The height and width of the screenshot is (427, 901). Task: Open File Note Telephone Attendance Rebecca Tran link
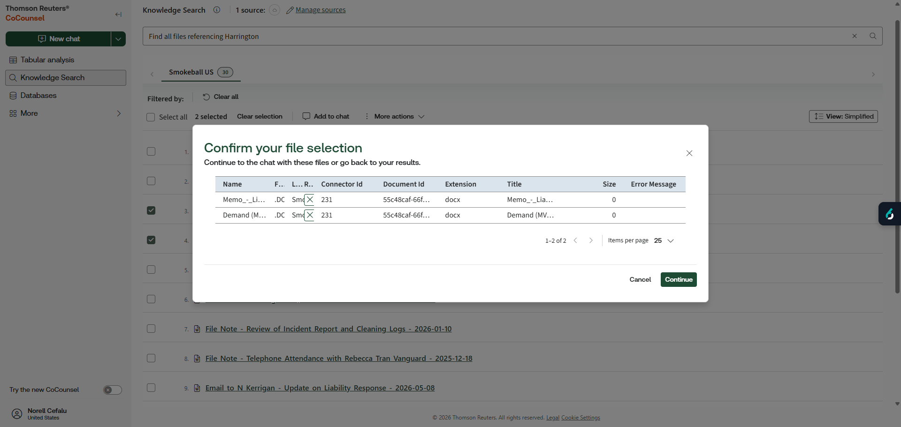[339, 359]
